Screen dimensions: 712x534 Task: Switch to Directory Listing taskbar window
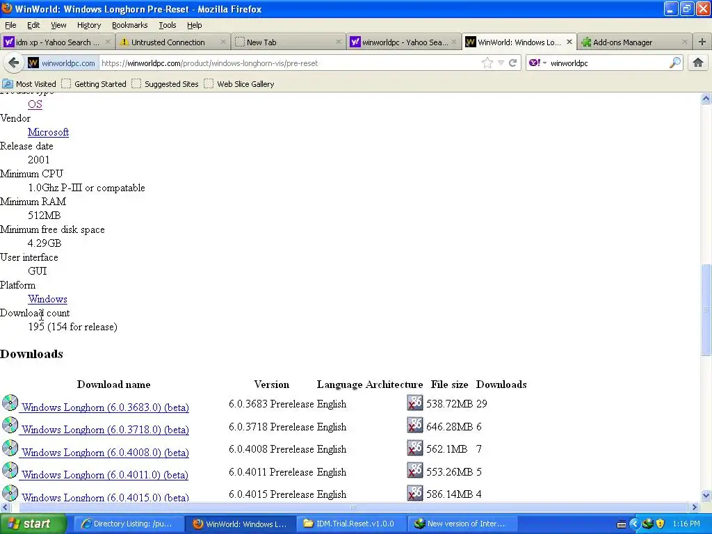tap(128, 524)
